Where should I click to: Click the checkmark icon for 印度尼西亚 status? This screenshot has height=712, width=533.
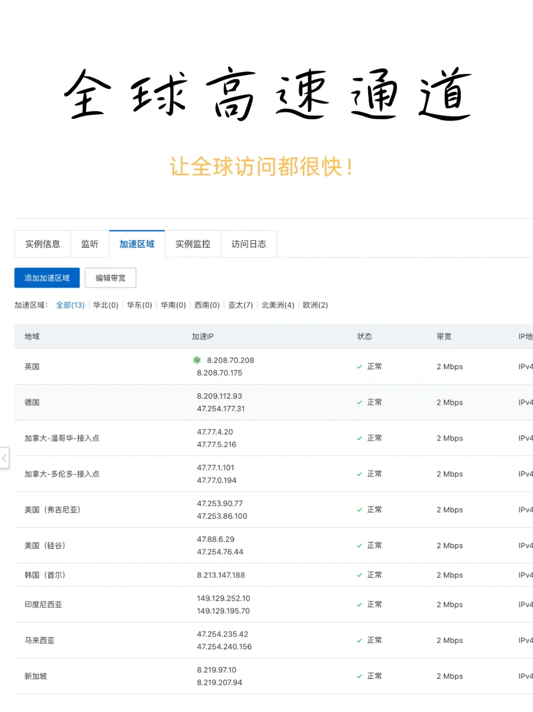tap(360, 604)
